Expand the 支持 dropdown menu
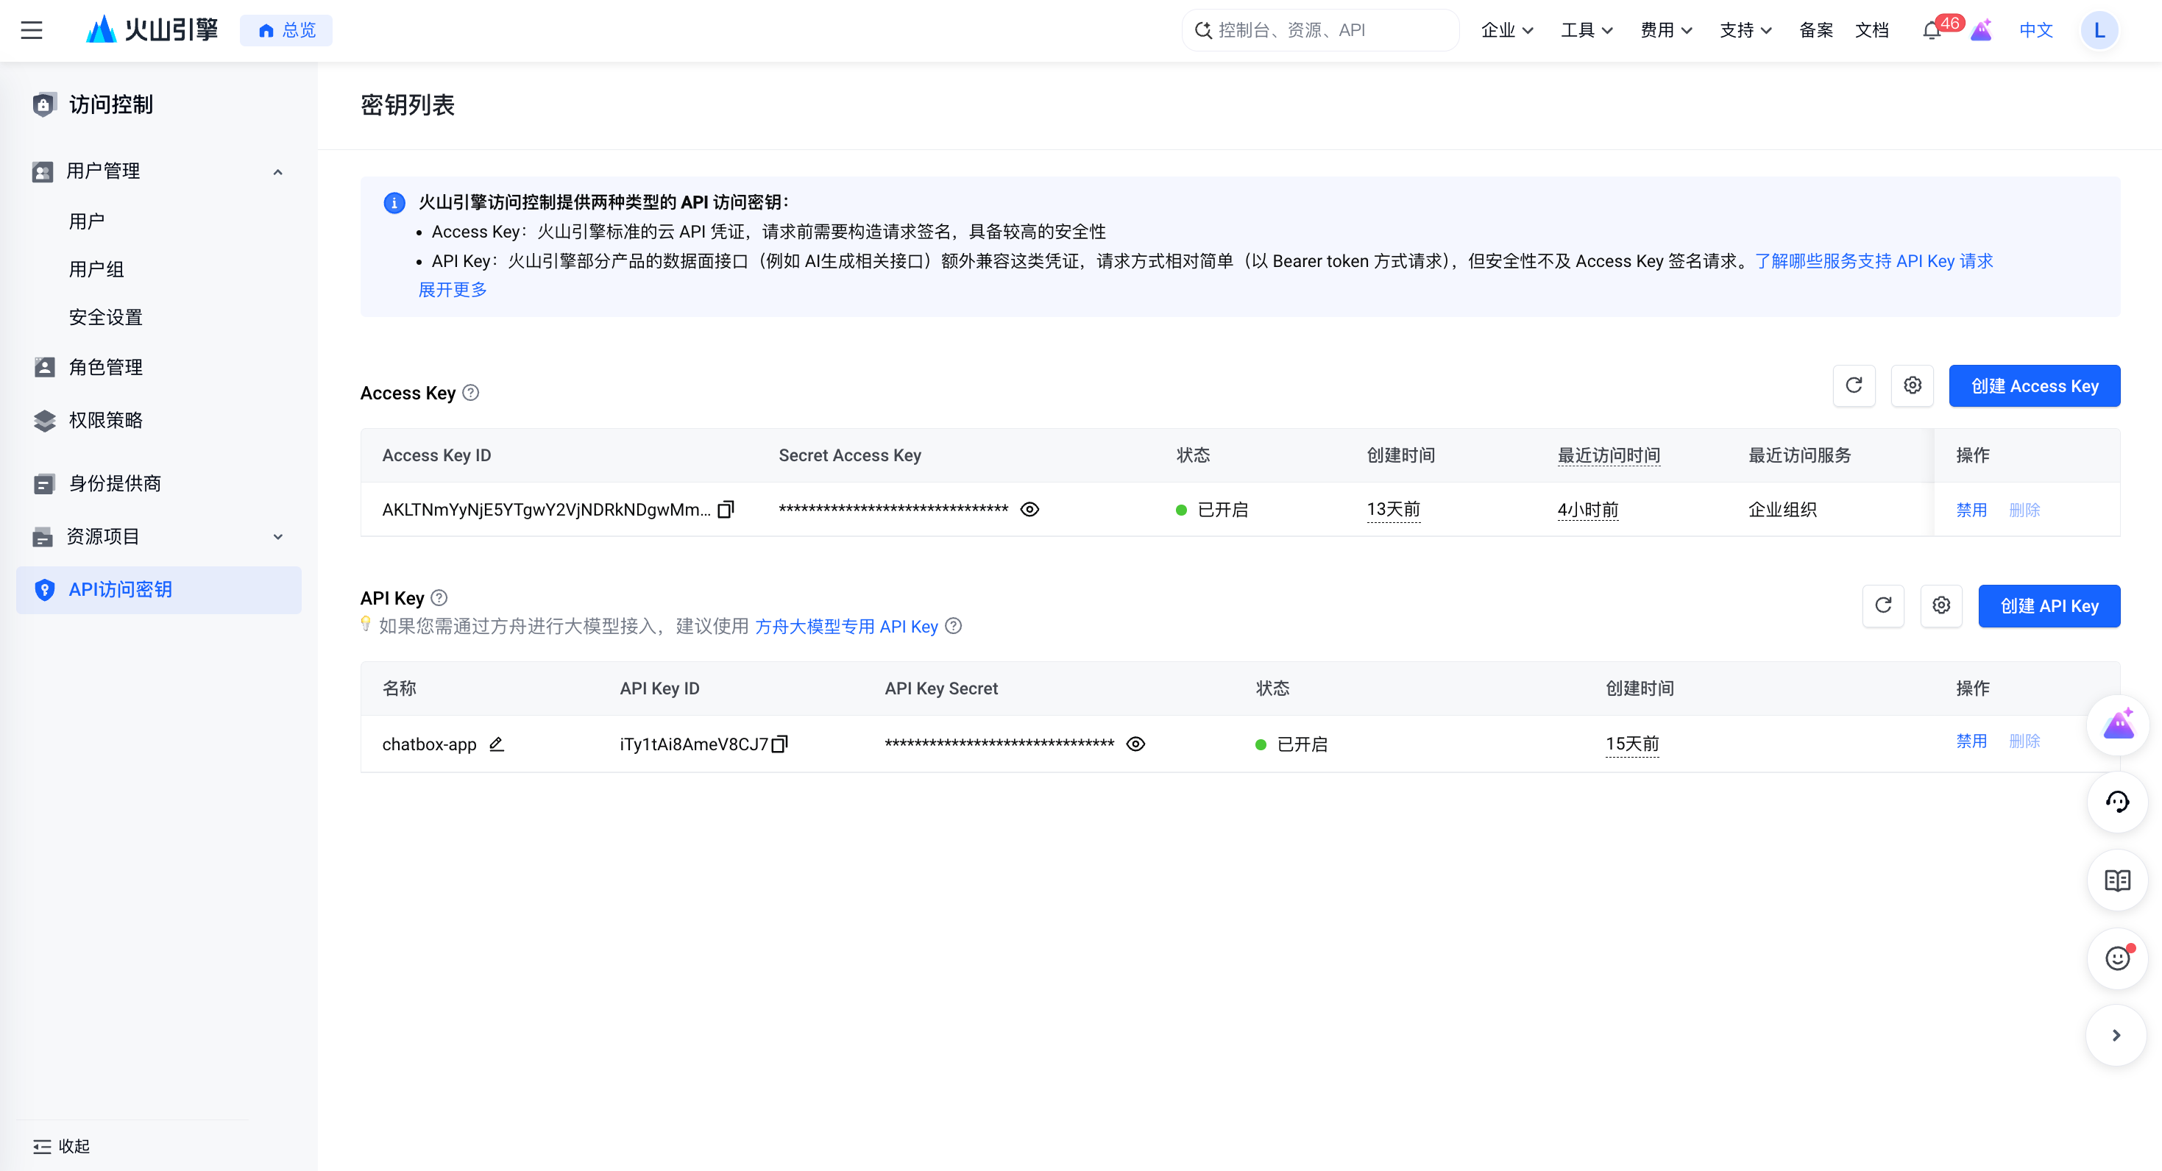 1745,30
